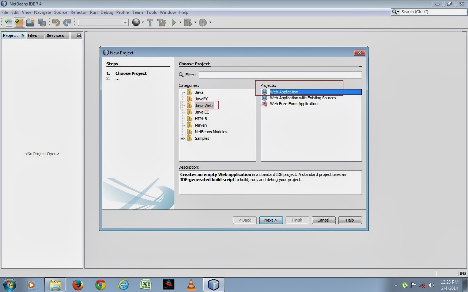Click the search magnifier icon at the top right
The image size is (468, 292).
[x=395, y=12]
